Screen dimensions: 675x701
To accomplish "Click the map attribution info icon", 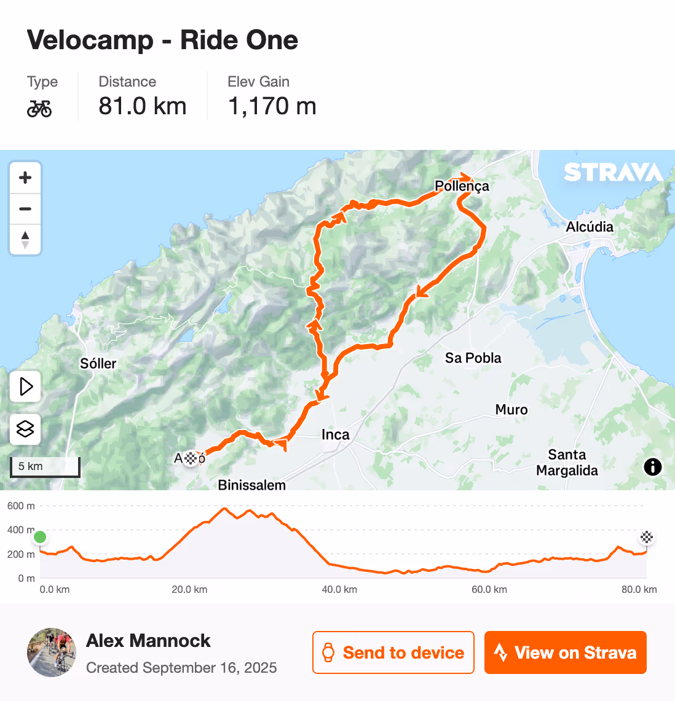I will coord(652,467).
